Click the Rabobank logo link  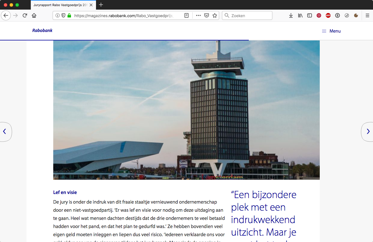click(42, 31)
